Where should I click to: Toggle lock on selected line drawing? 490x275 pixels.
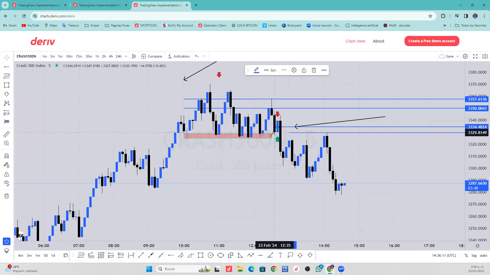point(304,70)
